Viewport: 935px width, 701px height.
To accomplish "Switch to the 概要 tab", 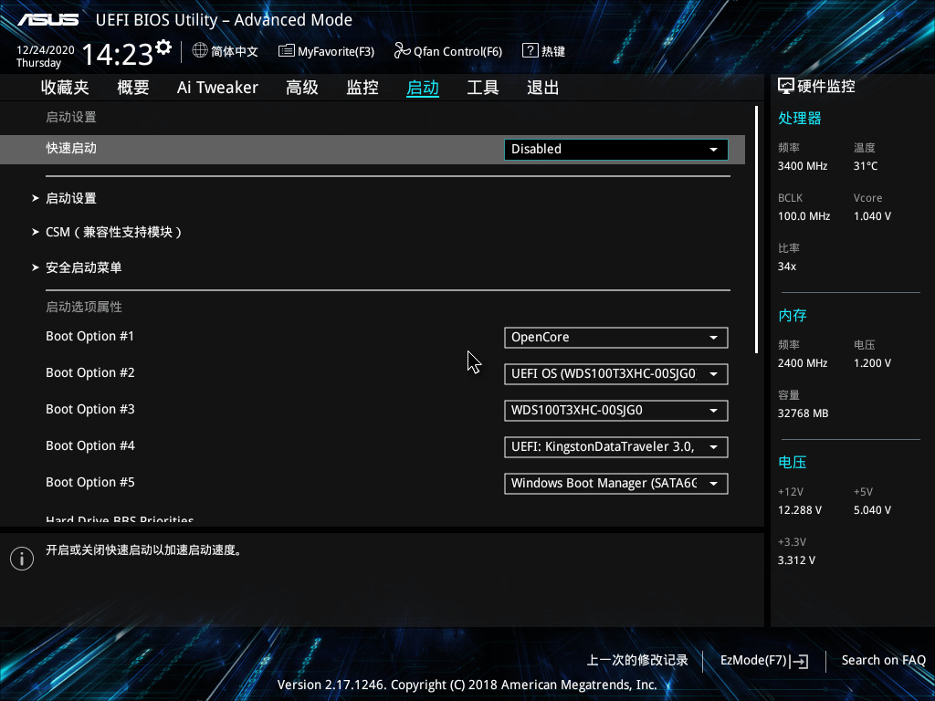I will click(x=133, y=88).
